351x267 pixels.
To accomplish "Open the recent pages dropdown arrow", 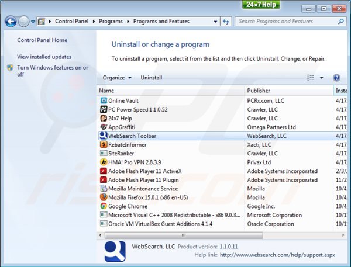I will pos(33,22).
